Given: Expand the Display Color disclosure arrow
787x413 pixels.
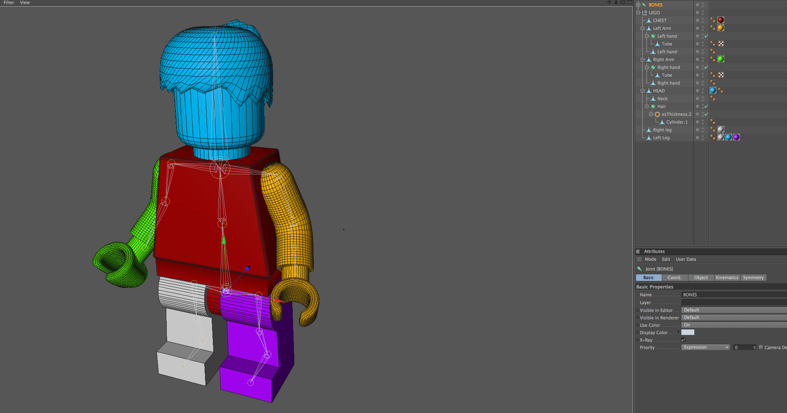Looking at the screenshot, I should click(678, 332).
